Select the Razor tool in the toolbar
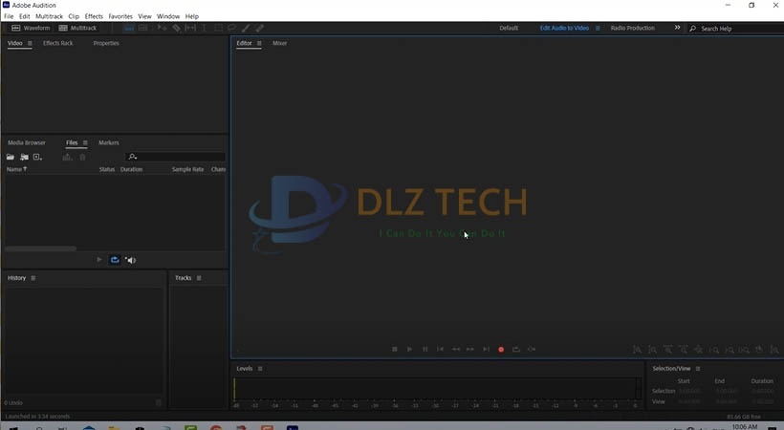 [177, 29]
